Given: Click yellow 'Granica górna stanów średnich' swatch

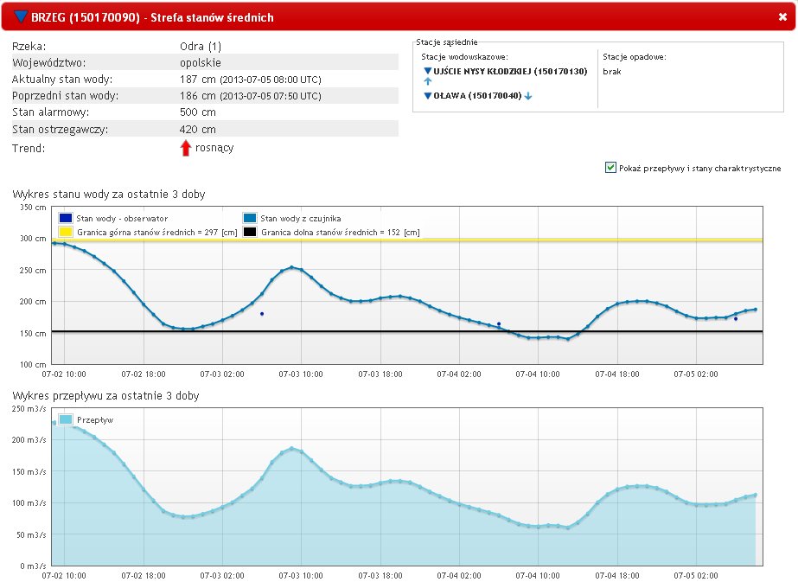Looking at the screenshot, I should (x=66, y=232).
